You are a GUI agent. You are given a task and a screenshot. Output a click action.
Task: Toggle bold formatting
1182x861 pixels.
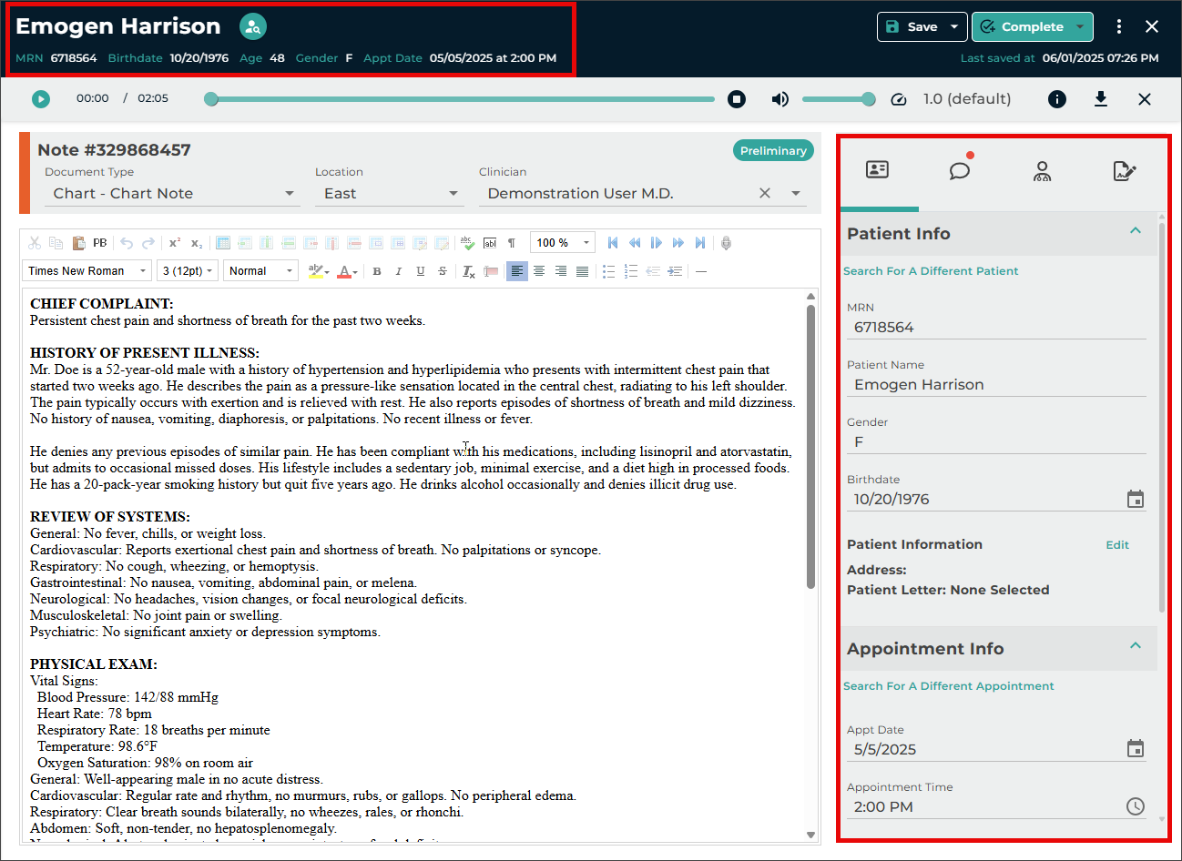[x=377, y=271]
